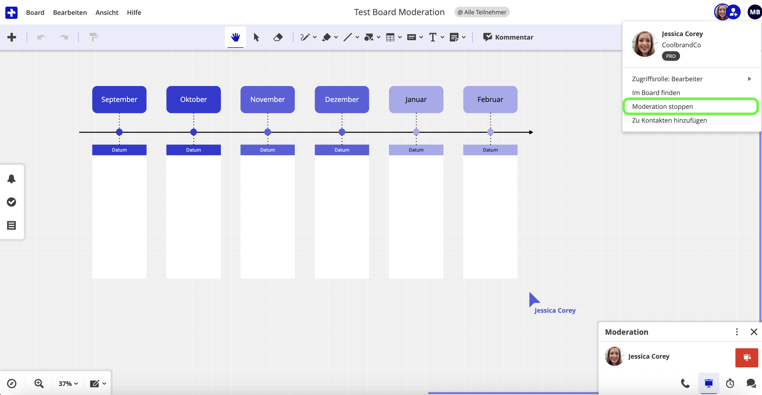Toggle the Kommentar mode
Screen dimensions: 762x395
coord(508,37)
